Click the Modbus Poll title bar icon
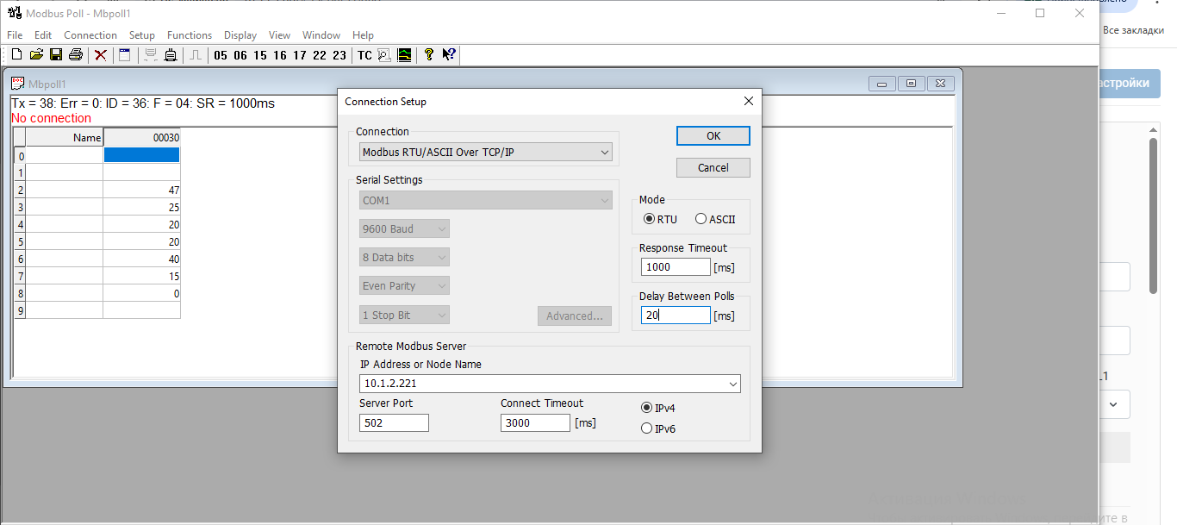 (x=14, y=13)
